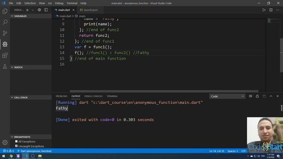Collapse the Watch section
Image resolution: width=283 pixels, height=159 pixels.
coord(31,67)
